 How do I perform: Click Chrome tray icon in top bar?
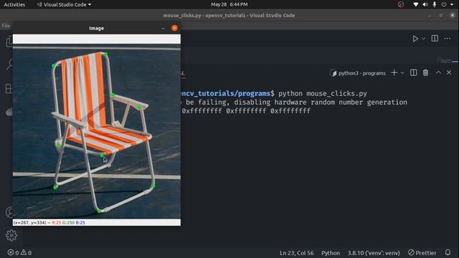(401, 4)
